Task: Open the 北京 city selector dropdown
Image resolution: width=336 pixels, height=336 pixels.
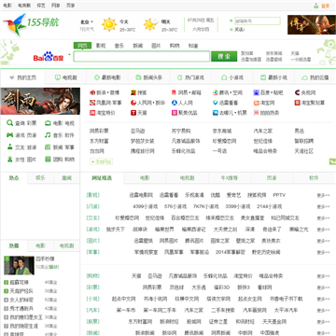Action: tap(87, 22)
